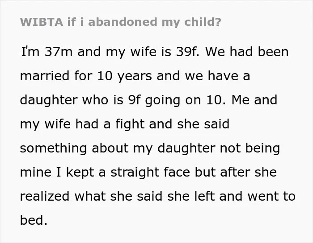Click the phrase "married for 10 years"

[86, 76]
